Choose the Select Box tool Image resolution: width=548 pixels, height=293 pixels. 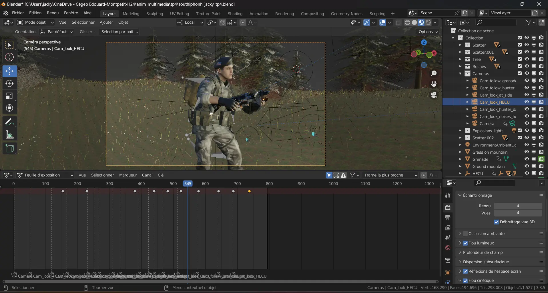point(9,45)
